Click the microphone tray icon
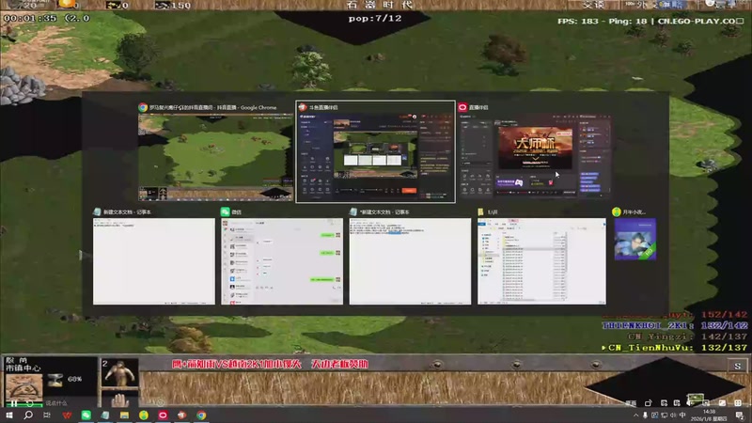The height and width of the screenshot is (423, 752). tap(645, 415)
